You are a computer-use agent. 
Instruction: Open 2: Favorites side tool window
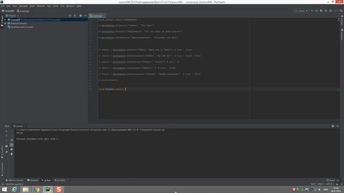[2, 152]
